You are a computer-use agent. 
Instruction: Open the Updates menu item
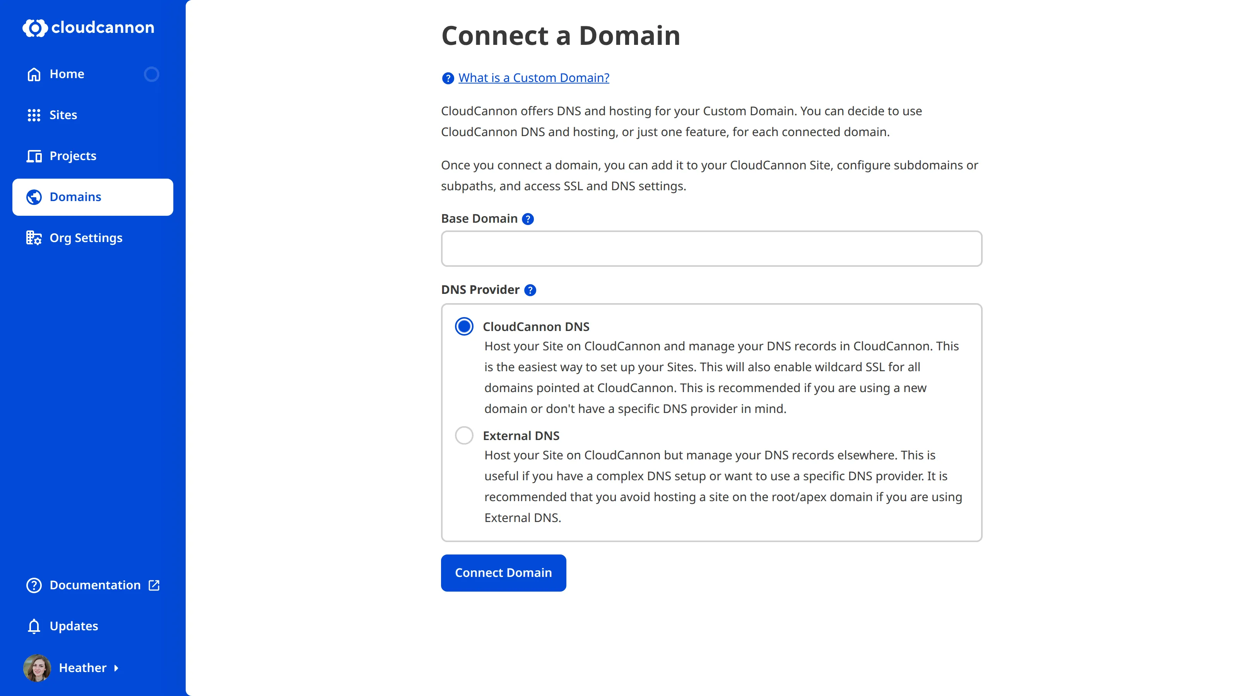93,626
